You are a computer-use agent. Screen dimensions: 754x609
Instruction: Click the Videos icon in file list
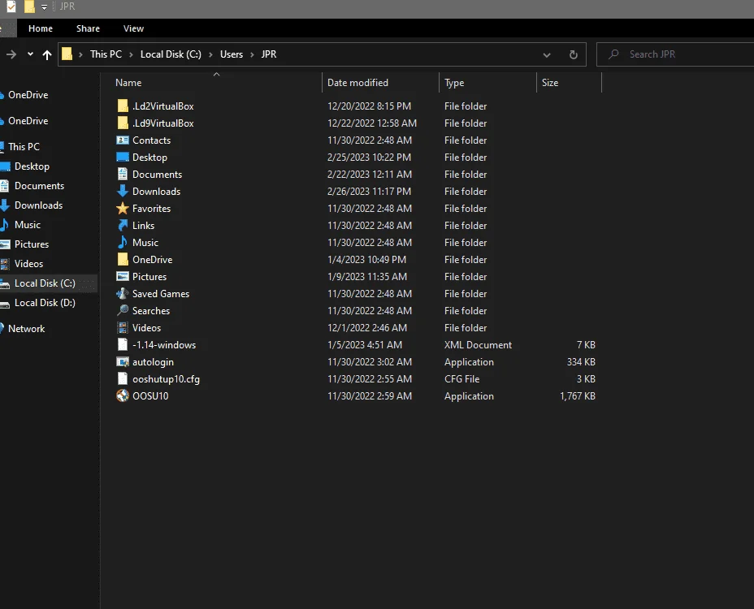(x=123, y=327)
